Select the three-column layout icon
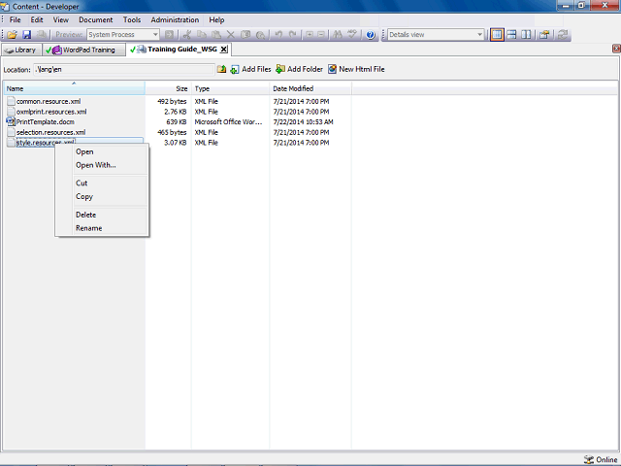 (x=497, y=35)
